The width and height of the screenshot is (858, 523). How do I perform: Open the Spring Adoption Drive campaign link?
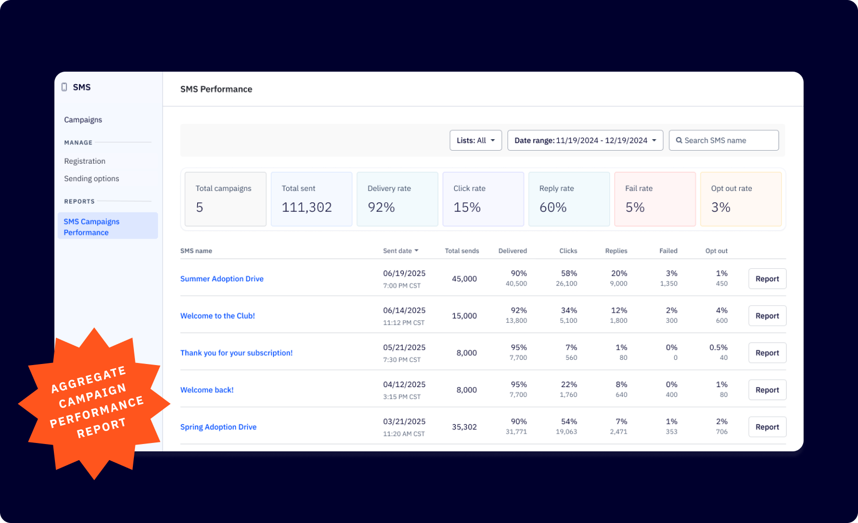click(218, 427)
